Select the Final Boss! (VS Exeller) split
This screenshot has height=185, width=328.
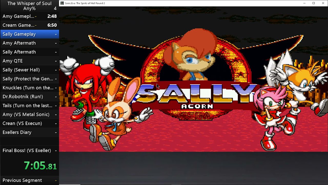coord(29,150)
